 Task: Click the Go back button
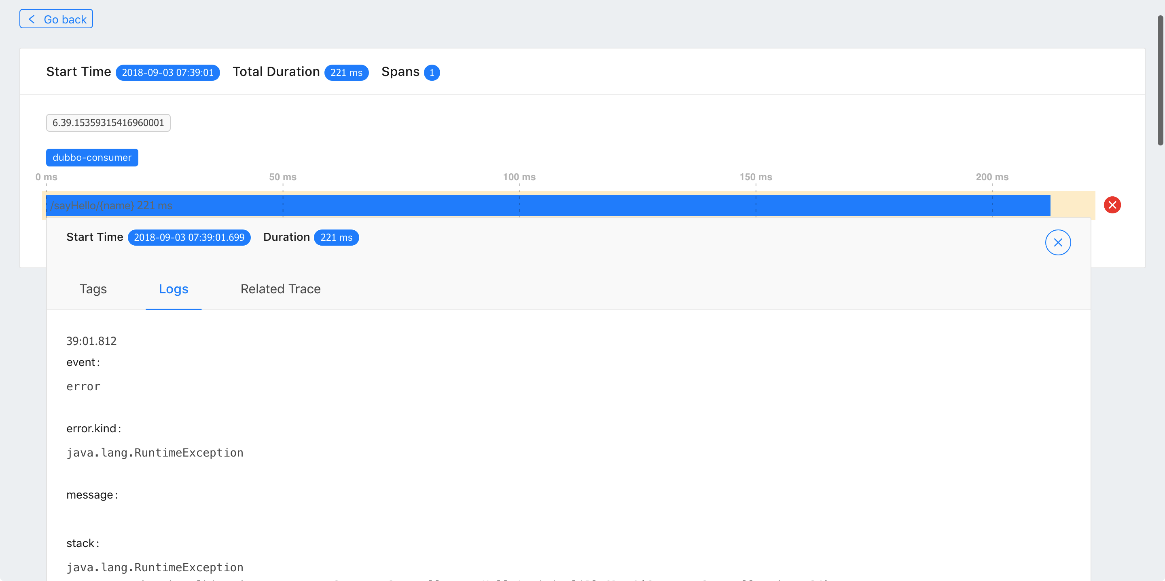point(56,19)
